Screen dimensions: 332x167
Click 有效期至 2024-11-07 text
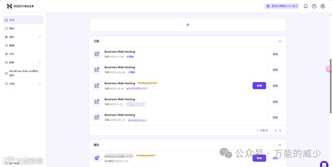[117, 161]
